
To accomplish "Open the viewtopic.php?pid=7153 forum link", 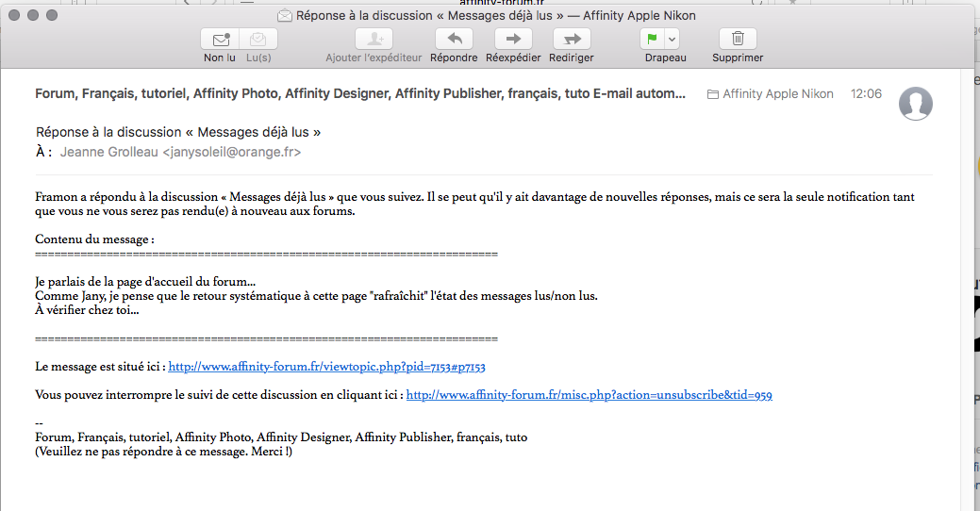I will point(327,367).
